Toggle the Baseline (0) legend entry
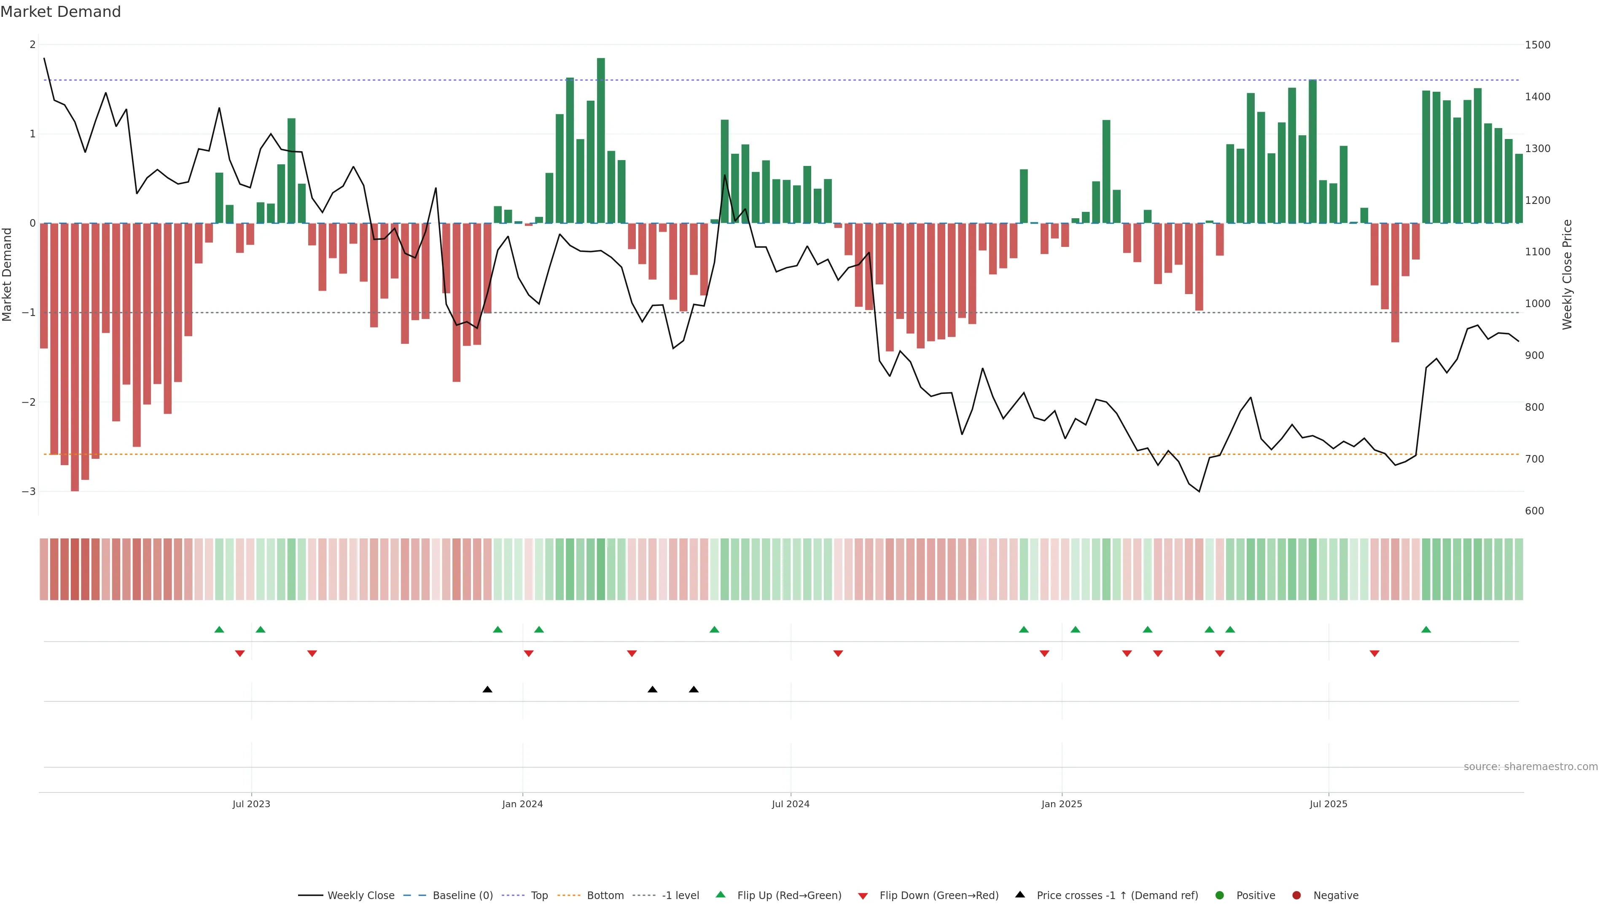Viewport: 1619px width, 910px height. tap(462, 895)
